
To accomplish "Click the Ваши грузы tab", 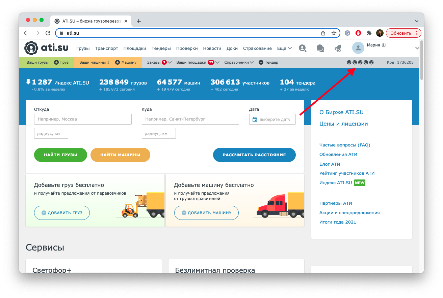I will 37,62.
